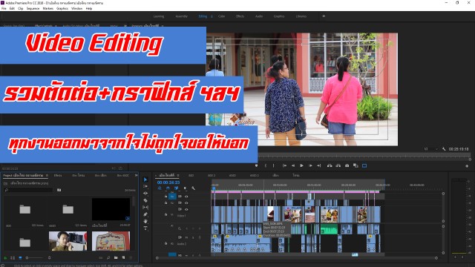Click the Lift button
Screen dimensions: 475x267
330,165
